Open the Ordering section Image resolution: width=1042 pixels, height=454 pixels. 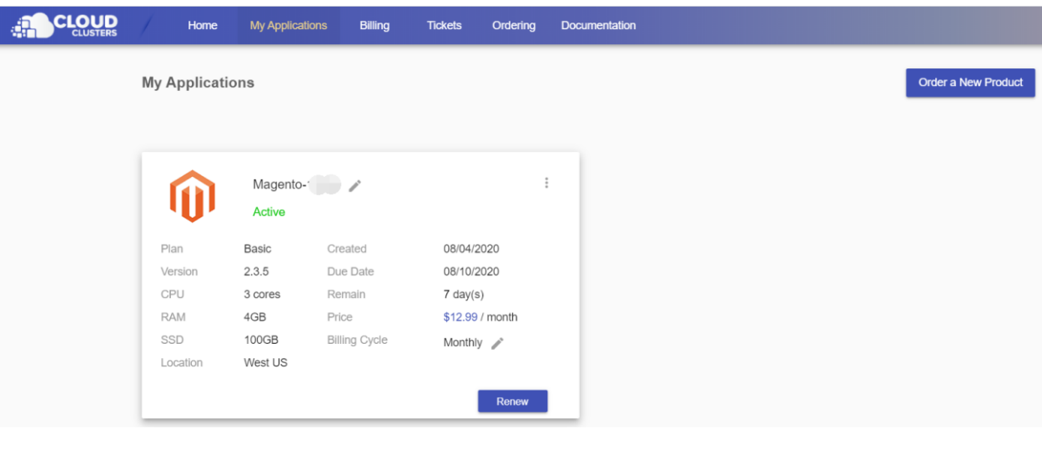tap(513, 26)
